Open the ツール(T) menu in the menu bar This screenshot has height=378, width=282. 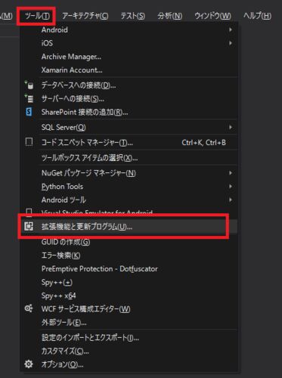click(37, 17)
